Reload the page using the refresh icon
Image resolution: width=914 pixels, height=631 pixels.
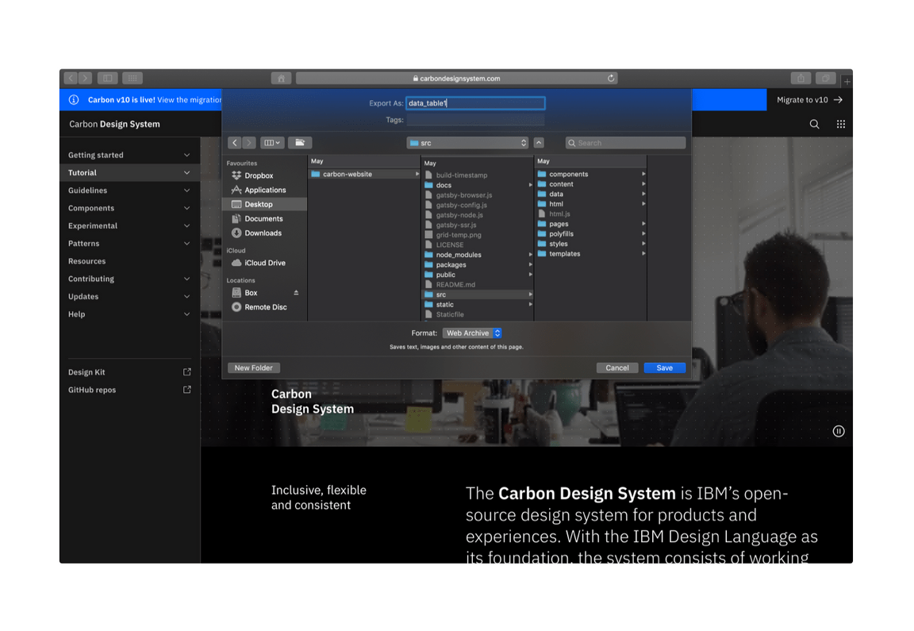coord(611,79)
